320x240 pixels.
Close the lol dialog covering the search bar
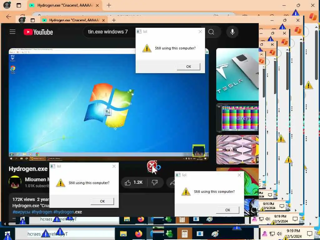(200, 32)
